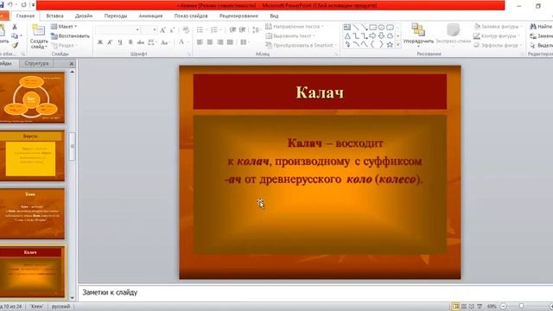
Task: Toggle Italic formatting (К)
Action: (x=110, y=42)
